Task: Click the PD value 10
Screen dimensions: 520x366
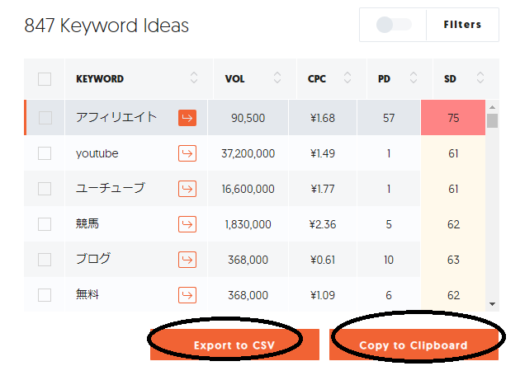Action: 389,260
